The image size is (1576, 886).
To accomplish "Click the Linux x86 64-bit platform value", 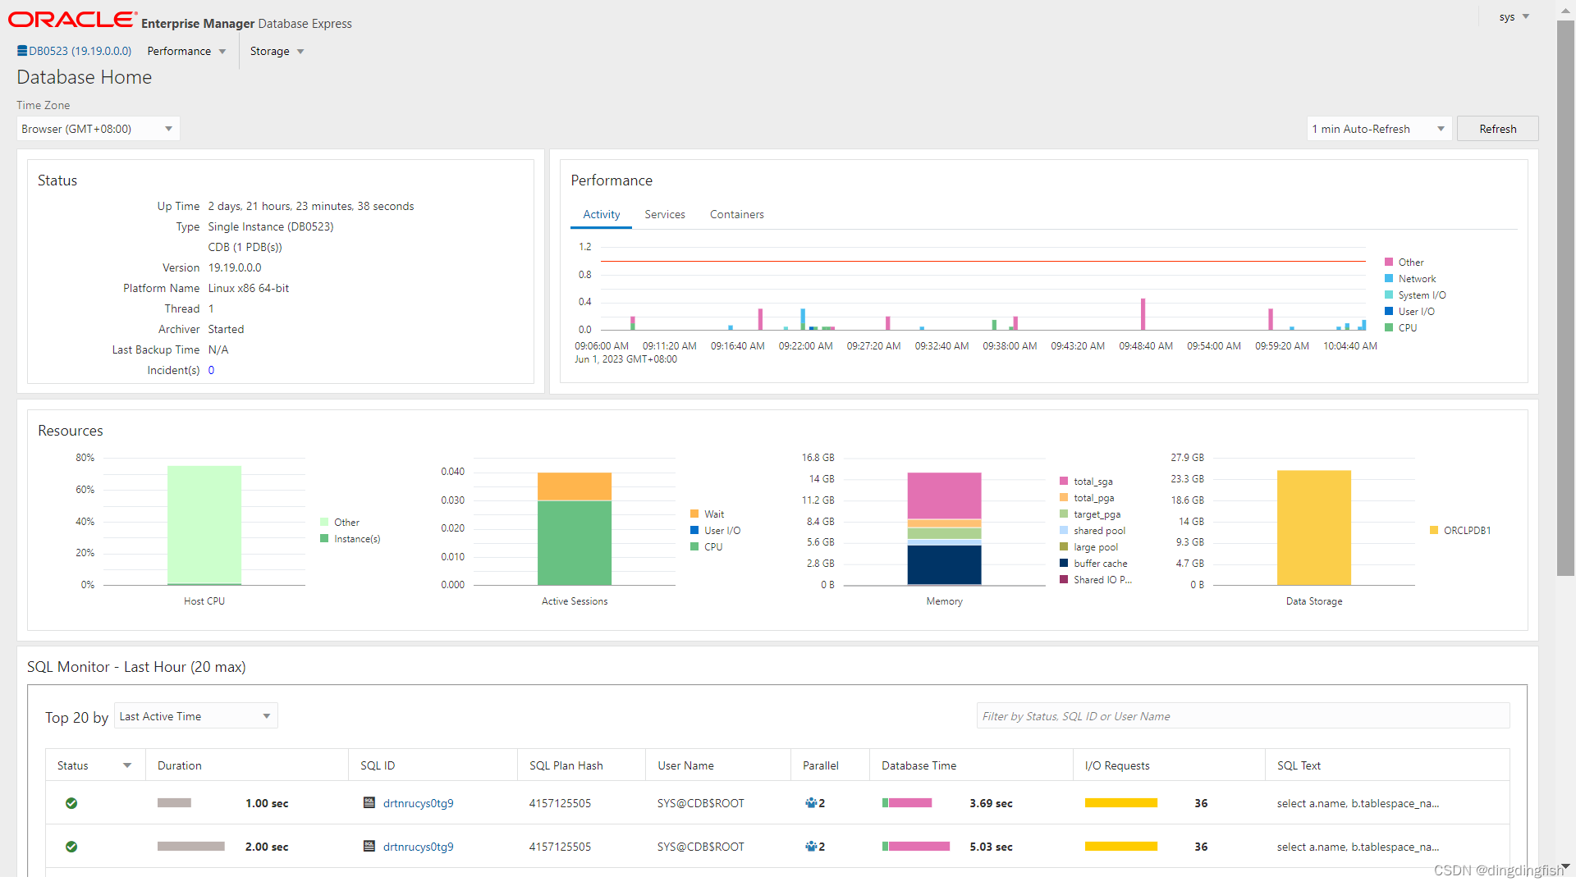I will [248, 288].
